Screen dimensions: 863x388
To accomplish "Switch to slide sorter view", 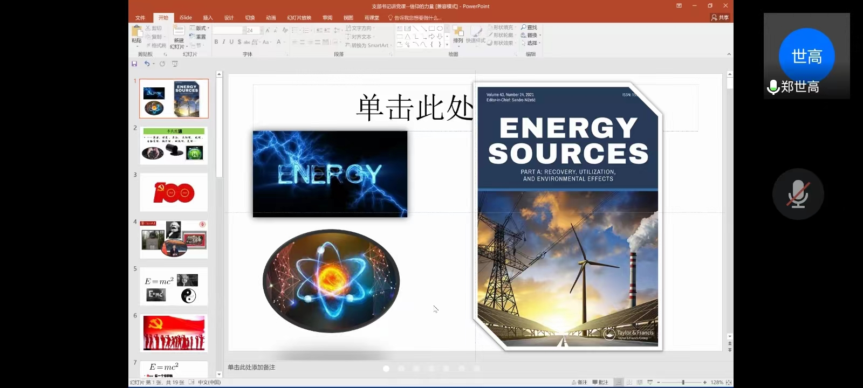I will tap(629, 382).
